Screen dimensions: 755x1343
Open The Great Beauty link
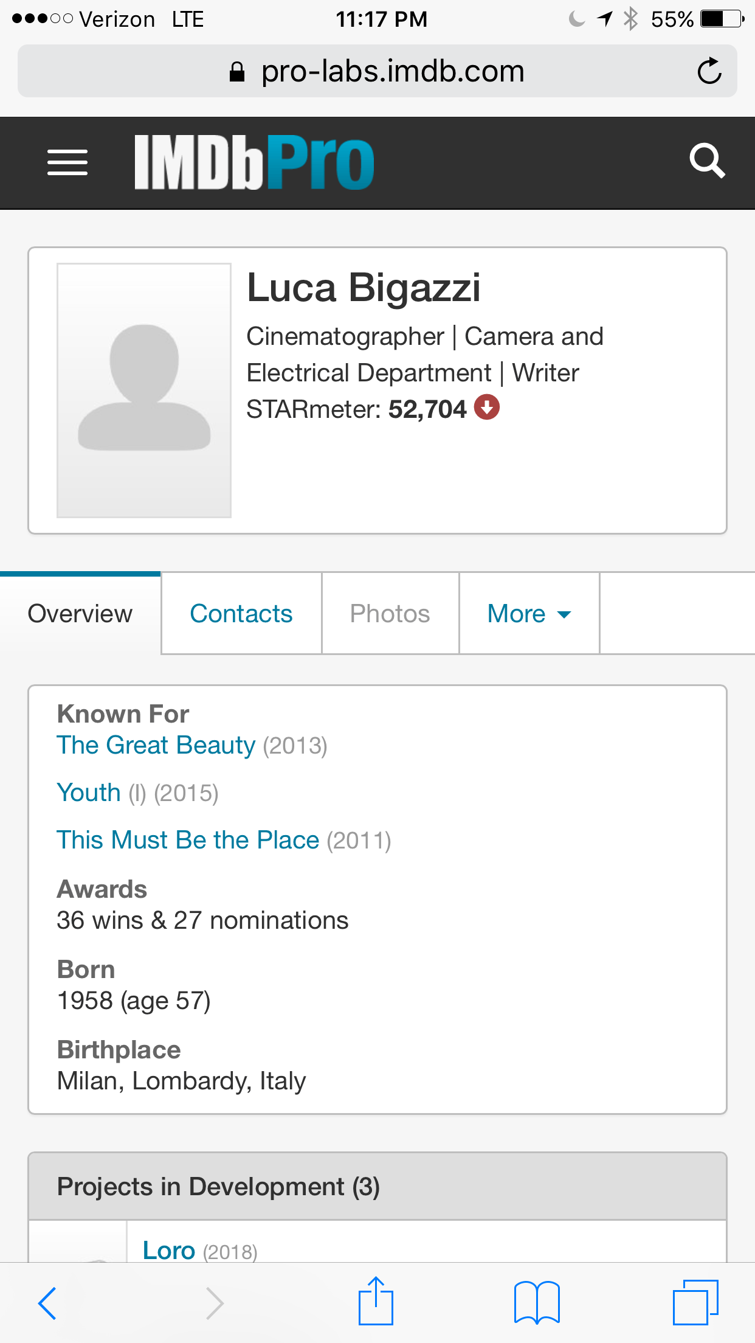(156, 745)
